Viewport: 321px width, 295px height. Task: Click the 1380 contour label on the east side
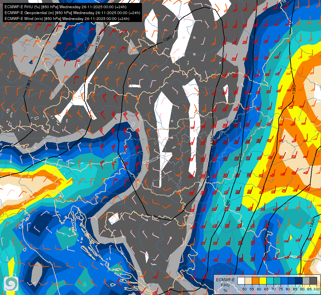pyautogui.click(x=294, y=90)
